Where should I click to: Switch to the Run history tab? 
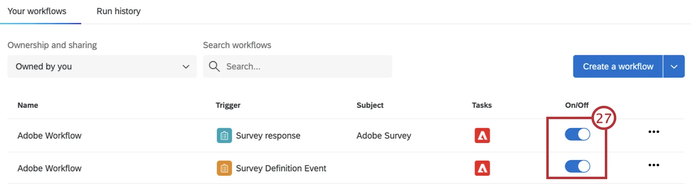[118, 11]
